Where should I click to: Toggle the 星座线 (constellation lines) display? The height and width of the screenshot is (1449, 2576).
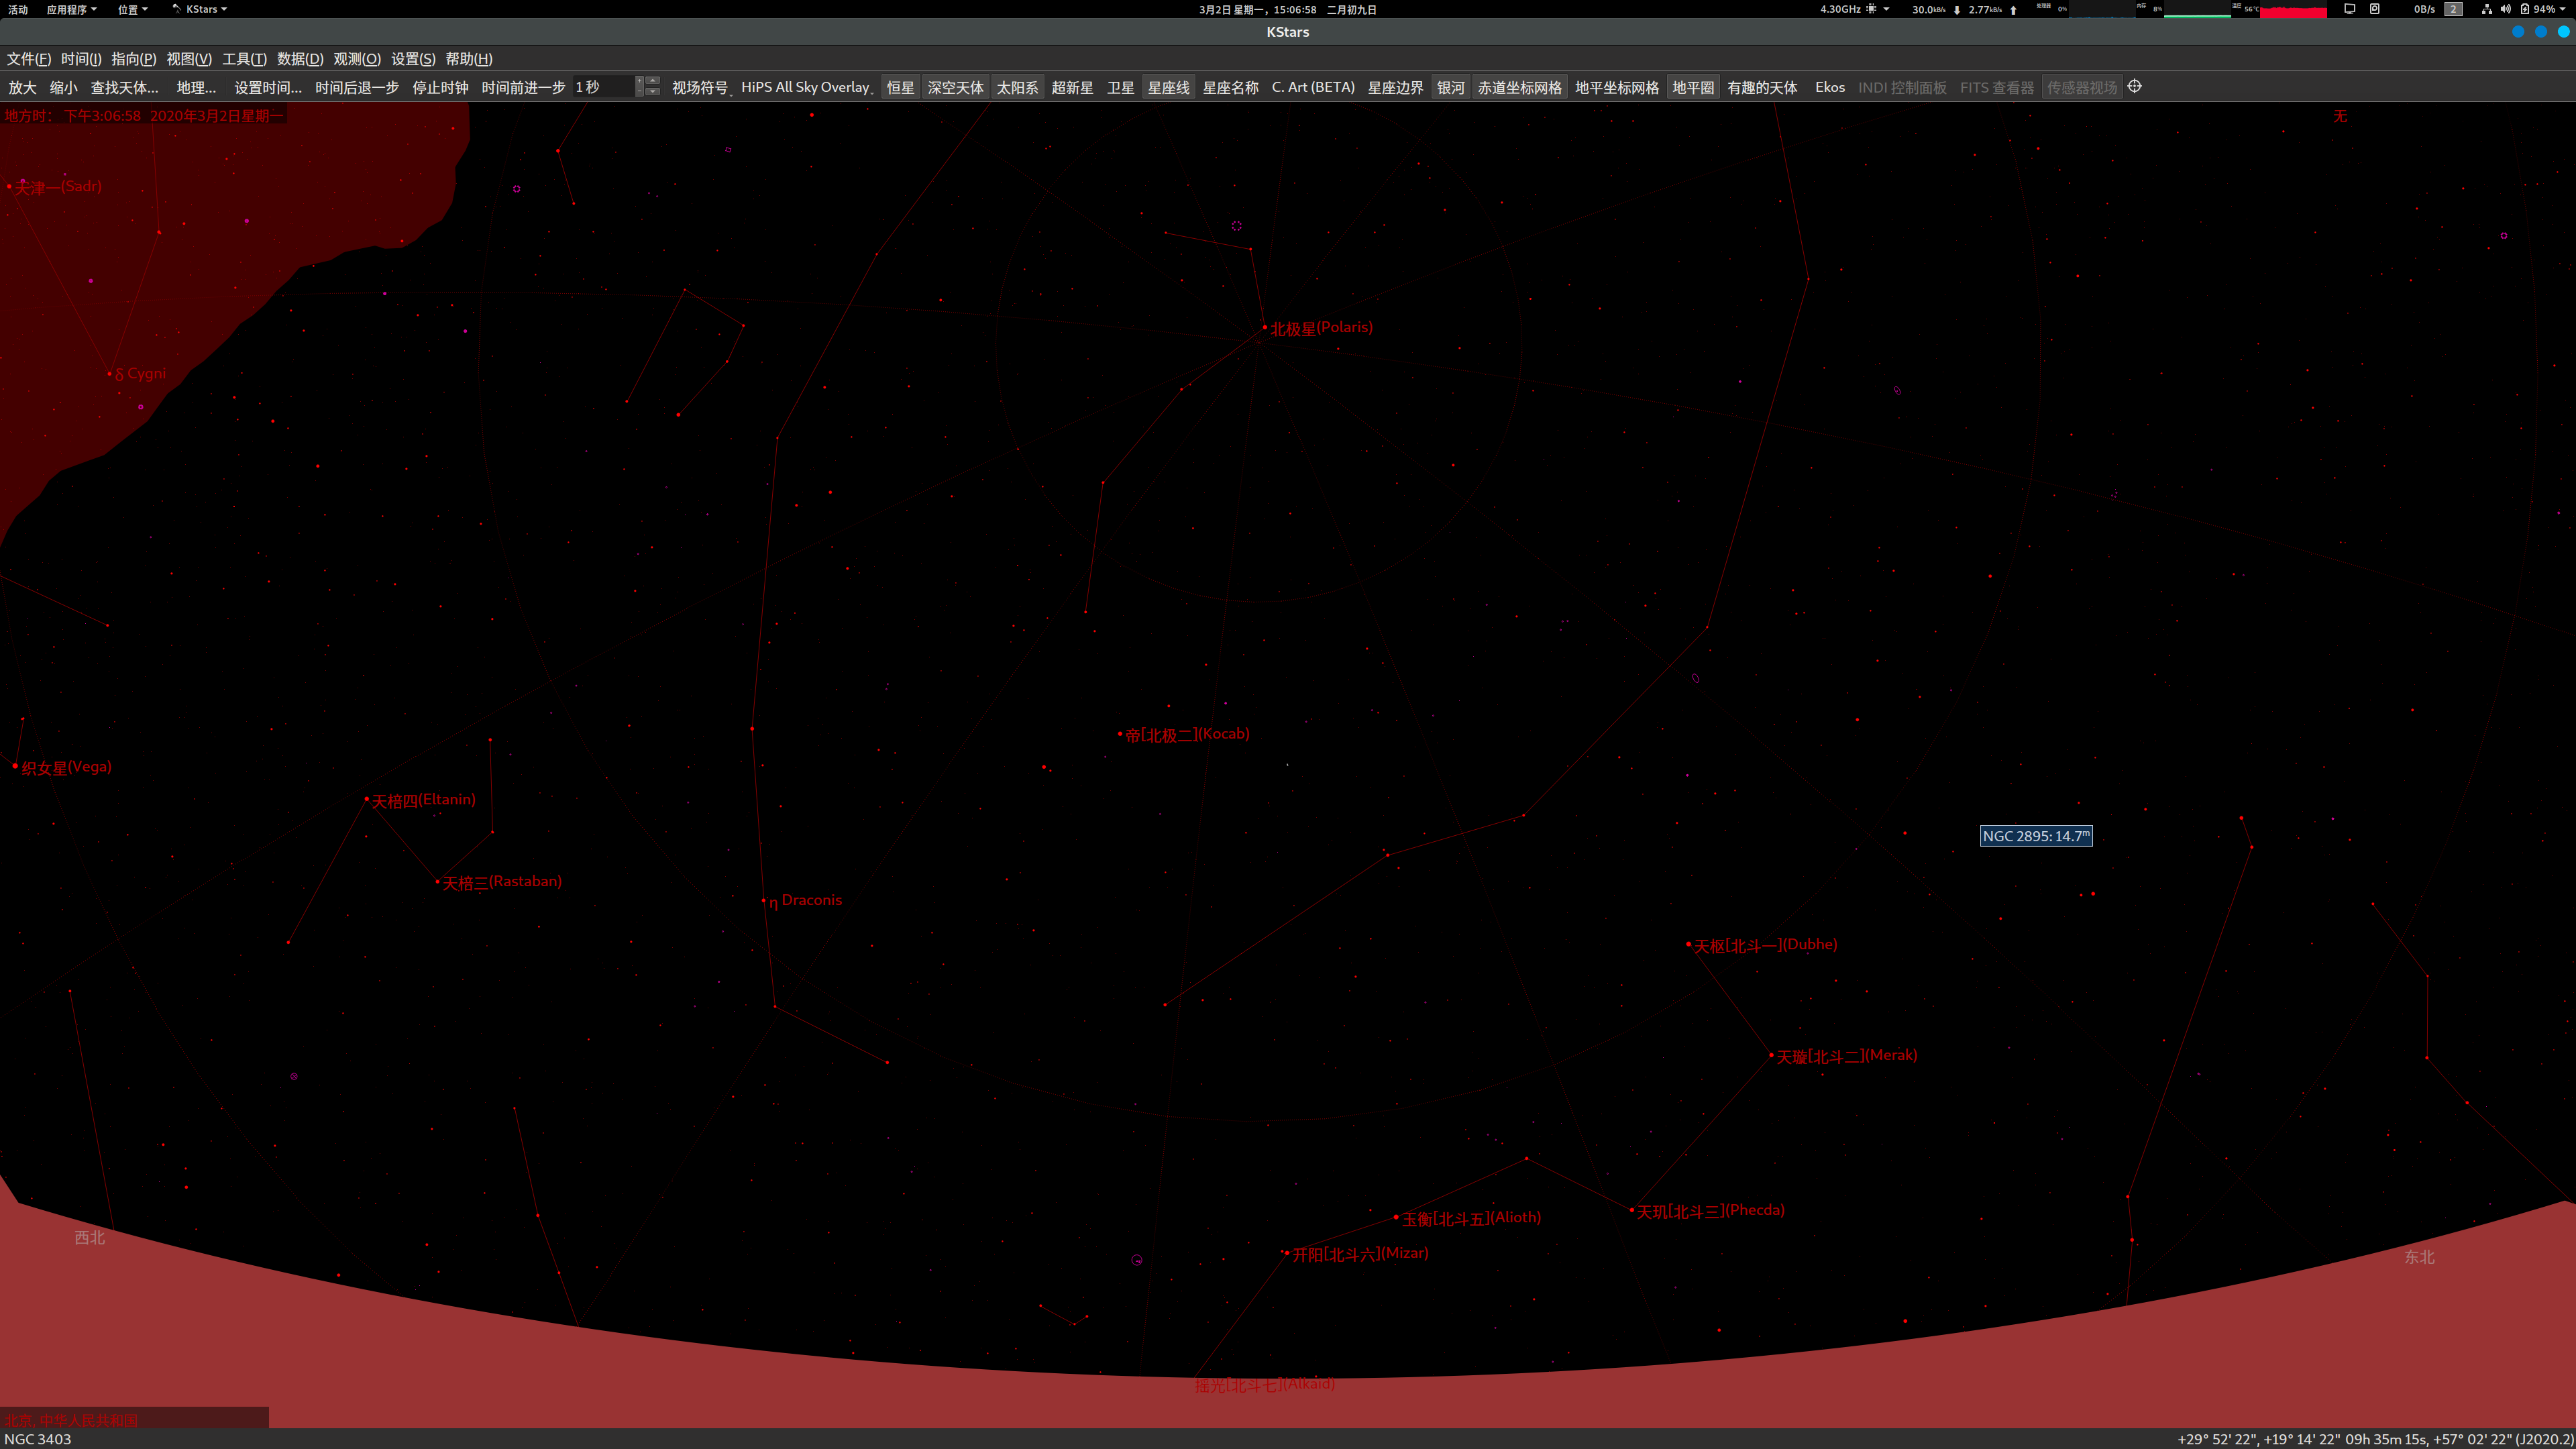[1168, 87]
